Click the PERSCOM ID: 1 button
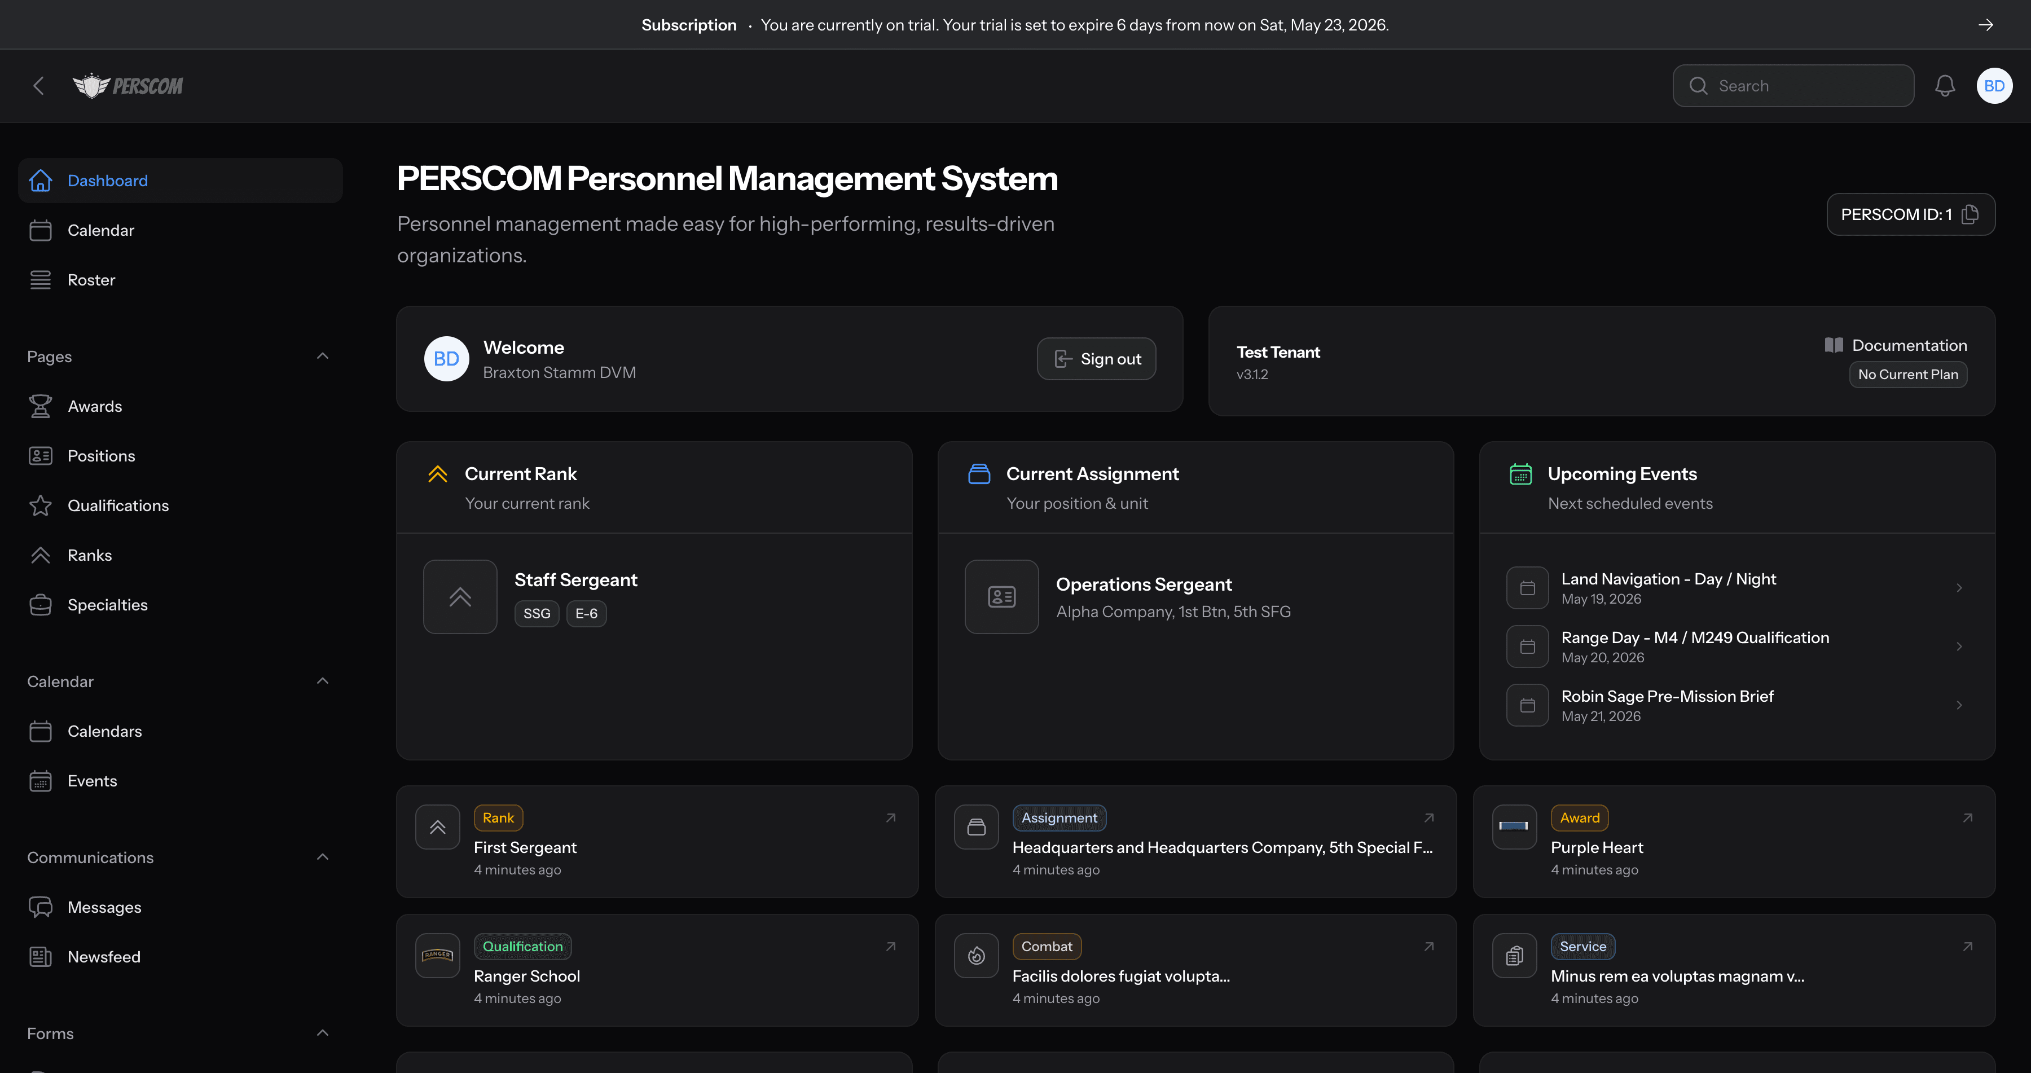The width and height of the screenshot is (2031, 1073). (1911, 214)
